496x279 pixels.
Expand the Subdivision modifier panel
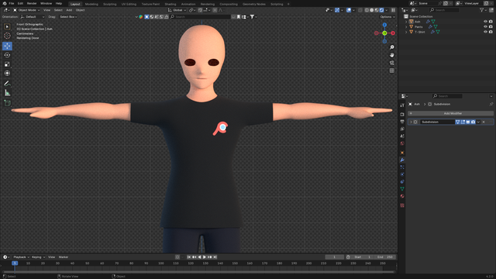[x=411, y=122]
